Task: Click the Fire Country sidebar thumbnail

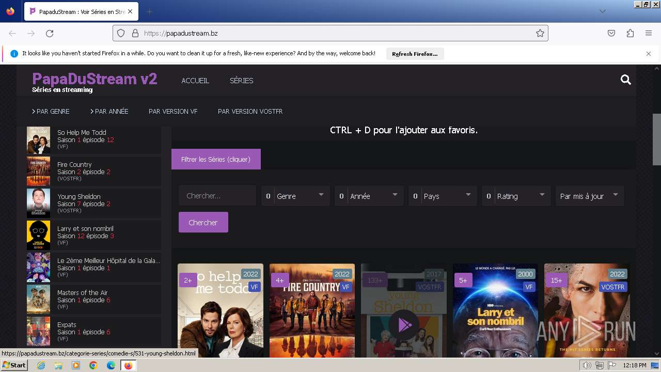Action: click(38, 172)
